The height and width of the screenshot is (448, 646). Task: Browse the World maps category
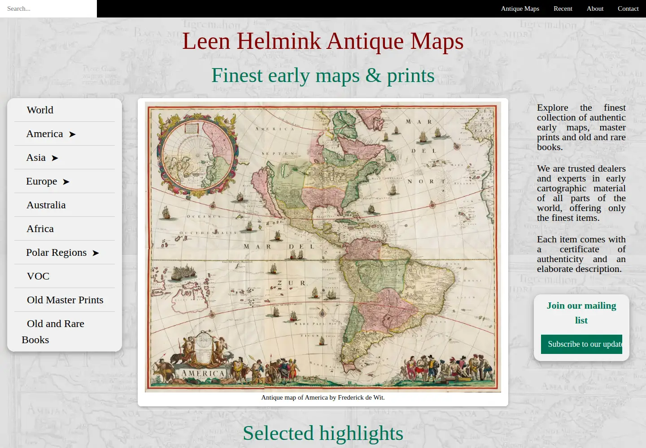pyautogui.click(x=40, y=110)
